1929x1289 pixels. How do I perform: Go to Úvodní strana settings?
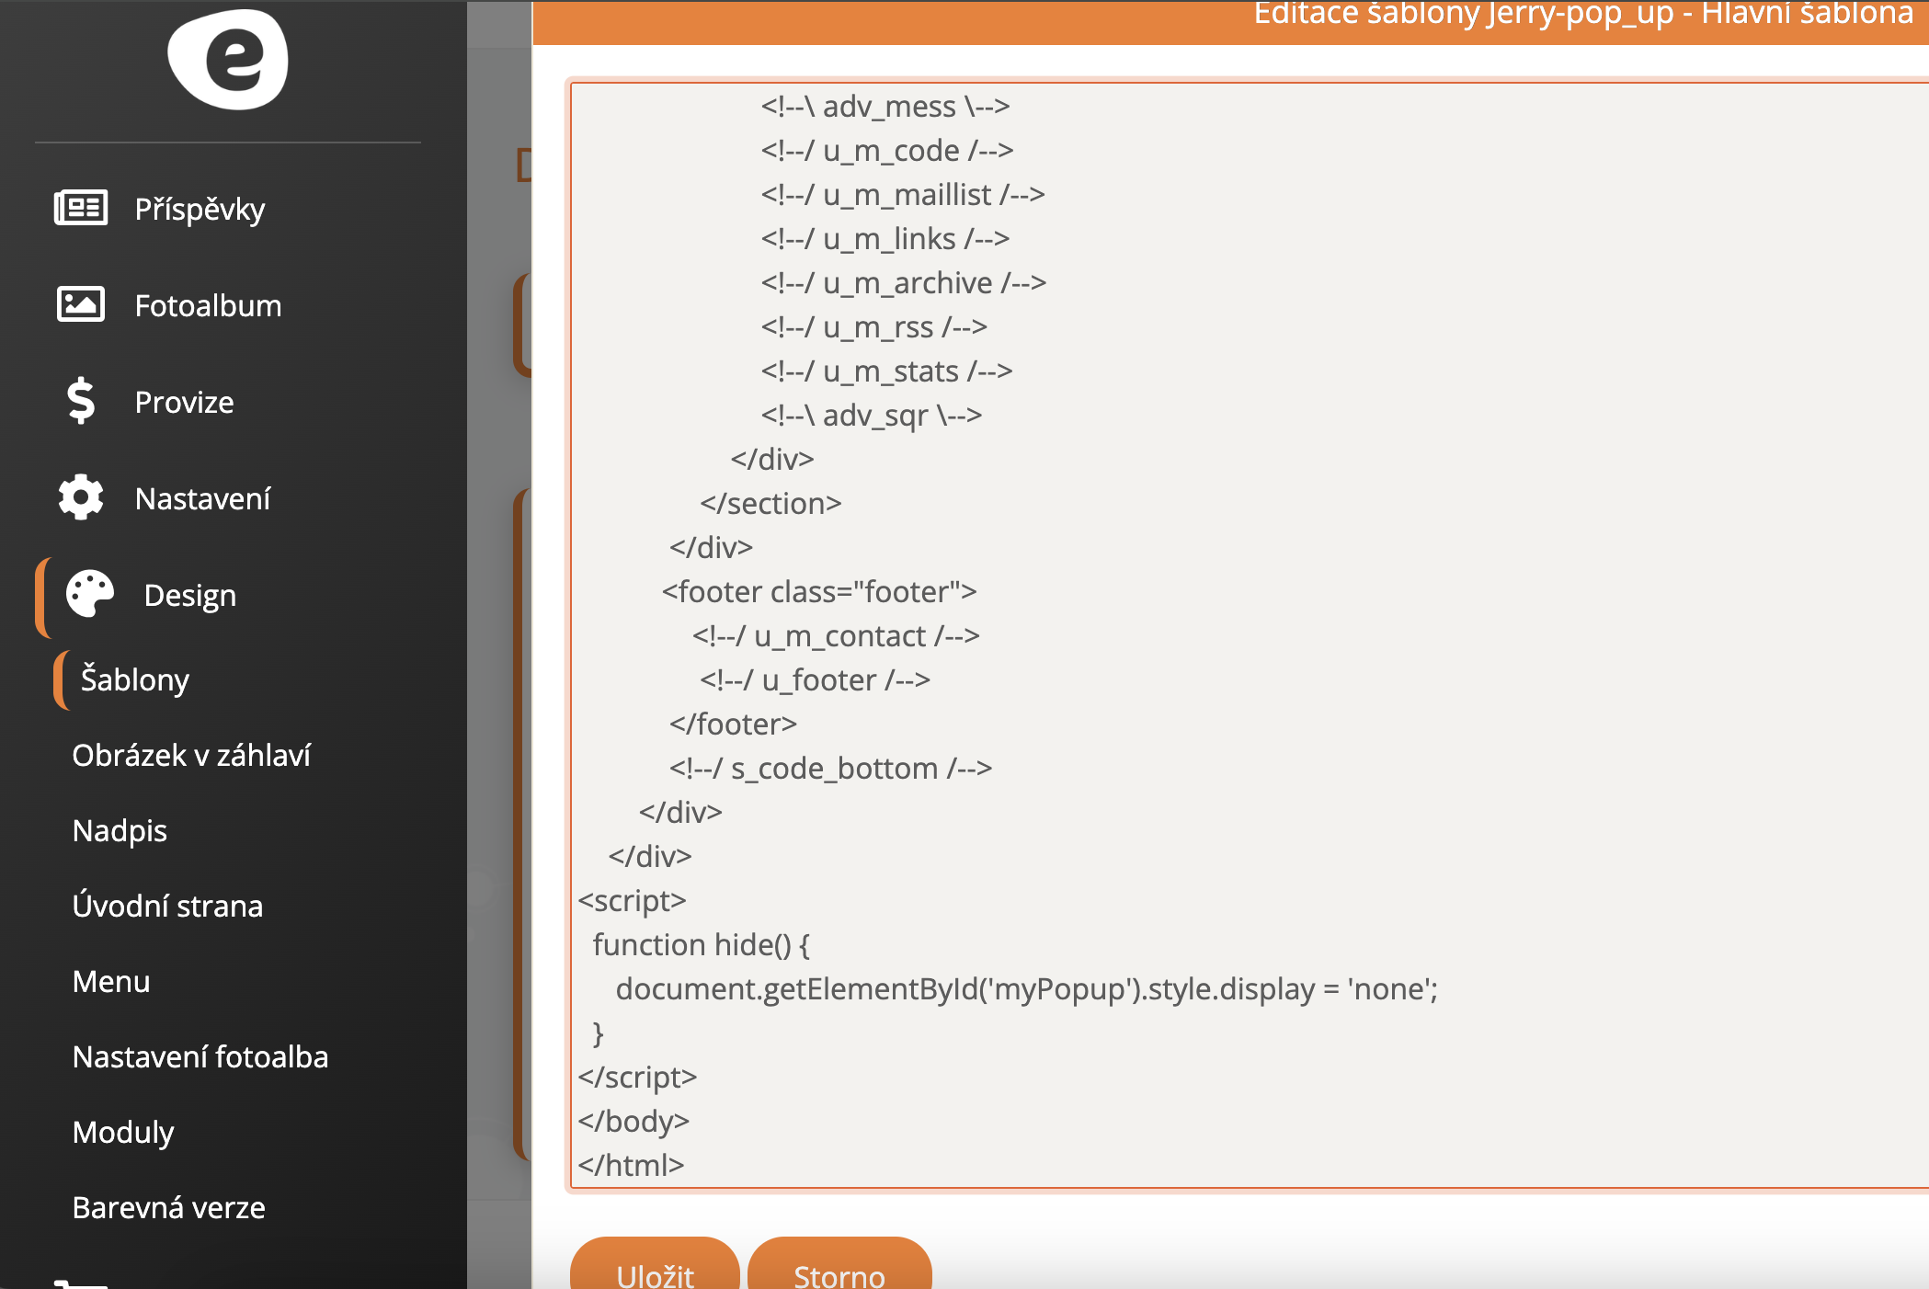167,906
